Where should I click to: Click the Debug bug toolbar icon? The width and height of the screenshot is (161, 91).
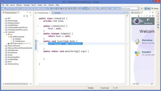pyautogui.click(x=51, y=8)
